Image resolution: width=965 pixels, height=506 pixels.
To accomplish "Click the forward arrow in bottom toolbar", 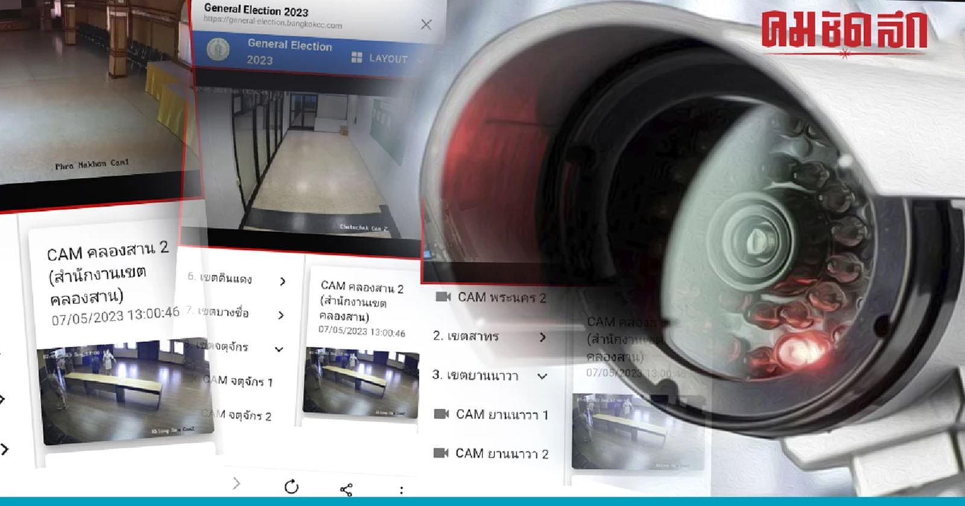I will (x=236, y=483).
